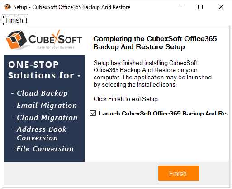Click the Ease for your Business tagline
Viewport: 232px width, 189px height.
pyautogui.click(x=56, y=47)
